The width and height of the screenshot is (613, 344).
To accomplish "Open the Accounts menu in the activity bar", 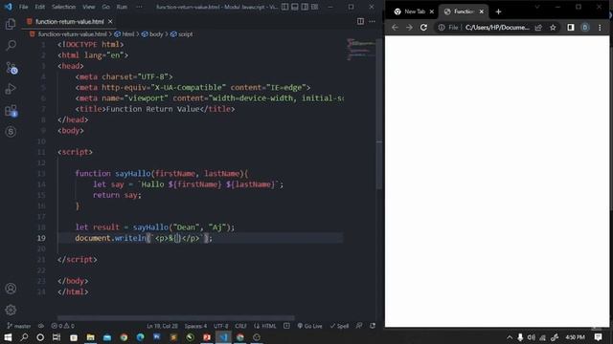I will pos(11,289).
